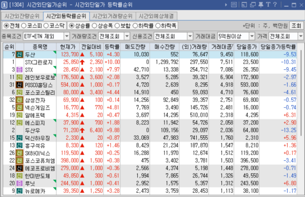The image size is (305, 197).
Task: Switch to the 시간외예상체결 tab
Action: (x=156, y=16)
